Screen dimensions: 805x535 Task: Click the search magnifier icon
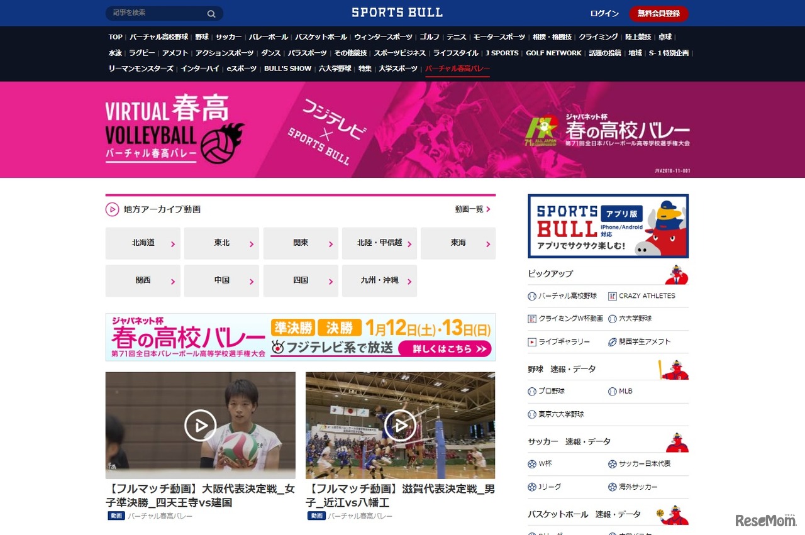(211, 14)
